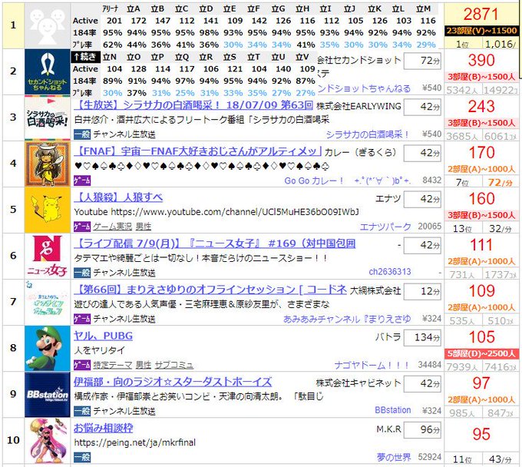Image resolution: width=522 pixels, height=467 pixels.
Task: Click ゲーム category badge in FNAF row
Action: 82,181
